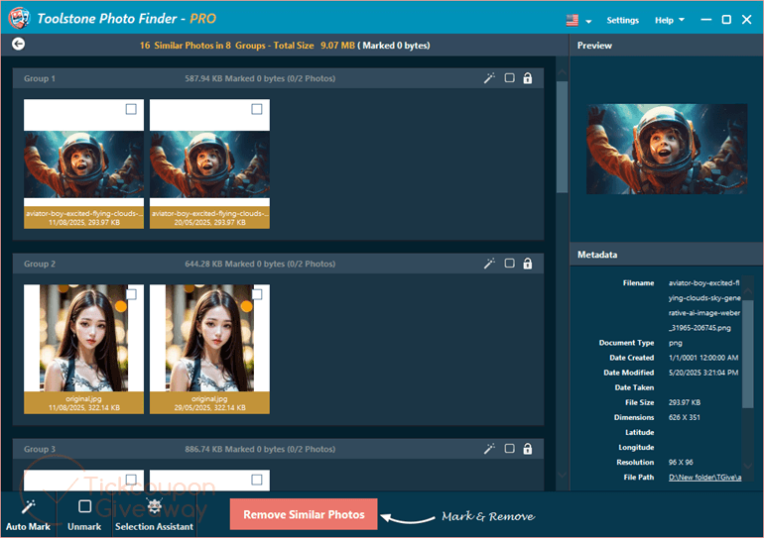Toggle the Group 2 select-all checkbox
Image resolution: width=764 pixels, height=538 pixels.
pyautogui.click(x=509, y=264)
